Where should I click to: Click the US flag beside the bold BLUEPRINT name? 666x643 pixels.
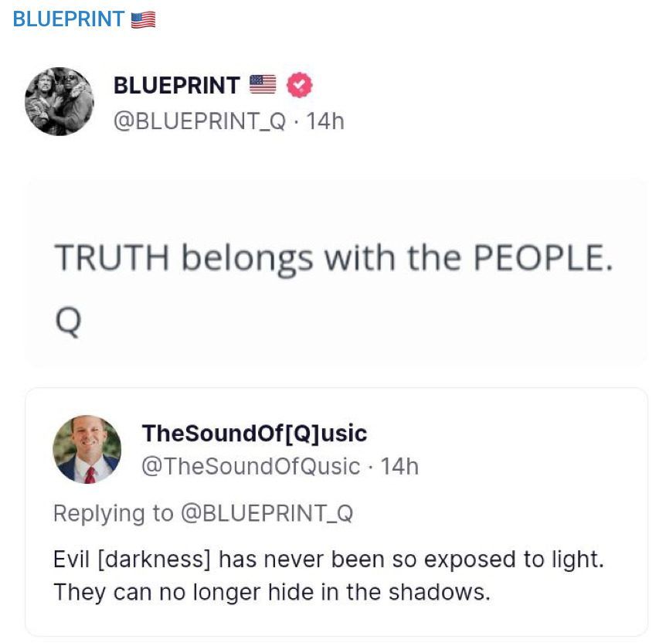pos(263,85)
